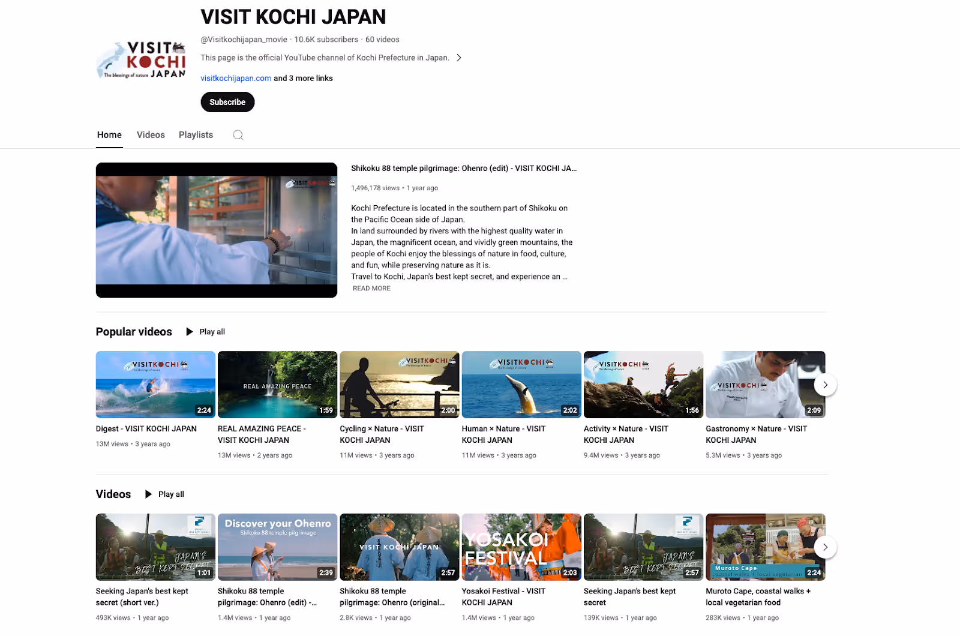Viewport: 960px width, 636px height.
Task: Show more Videos row with next arrow
Action: [x=825, y=547]
